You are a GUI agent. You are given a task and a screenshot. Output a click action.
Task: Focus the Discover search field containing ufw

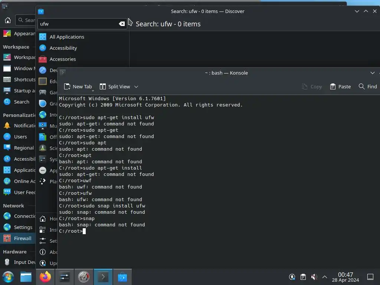[82, 24]
